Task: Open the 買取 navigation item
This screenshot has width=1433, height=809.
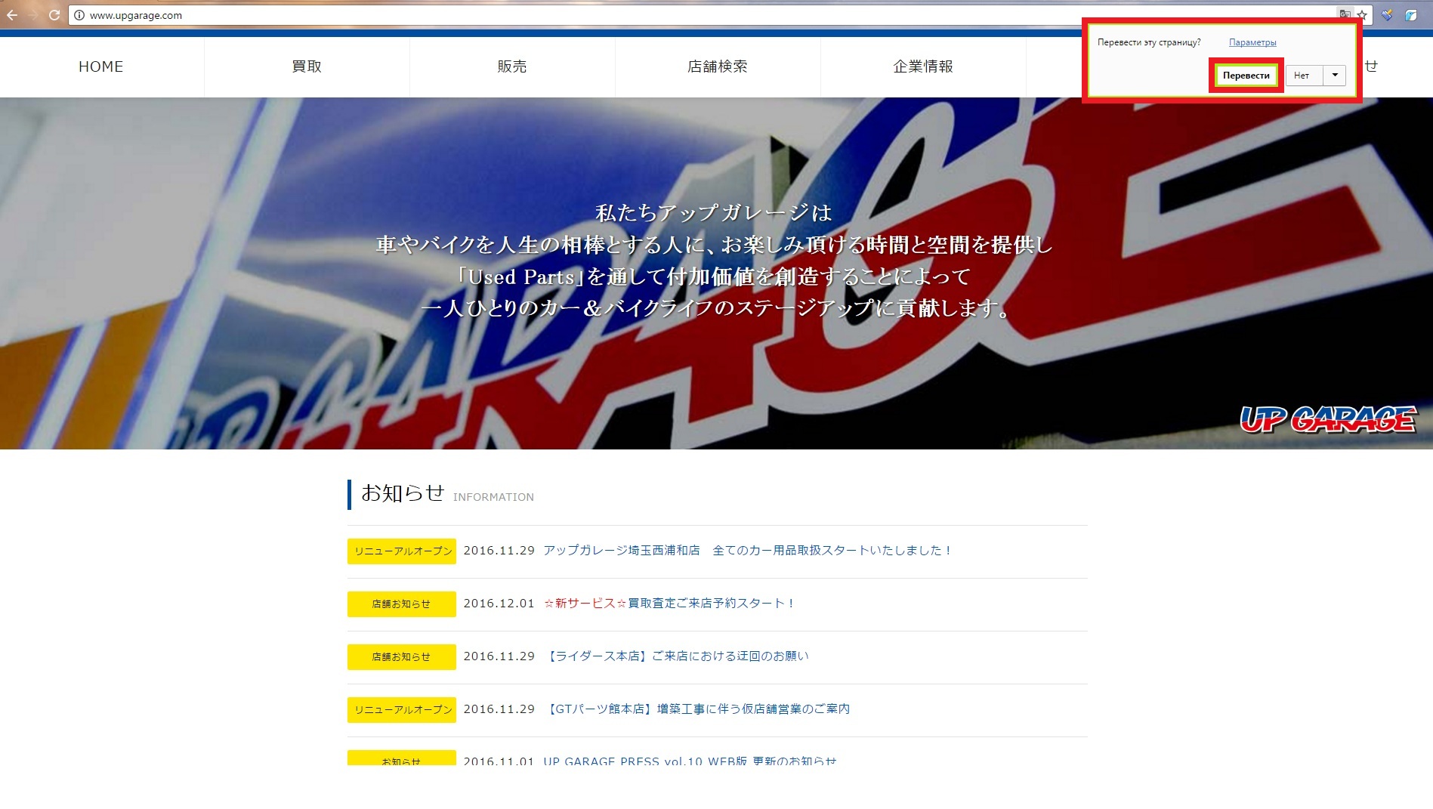Action: point(307,66)
